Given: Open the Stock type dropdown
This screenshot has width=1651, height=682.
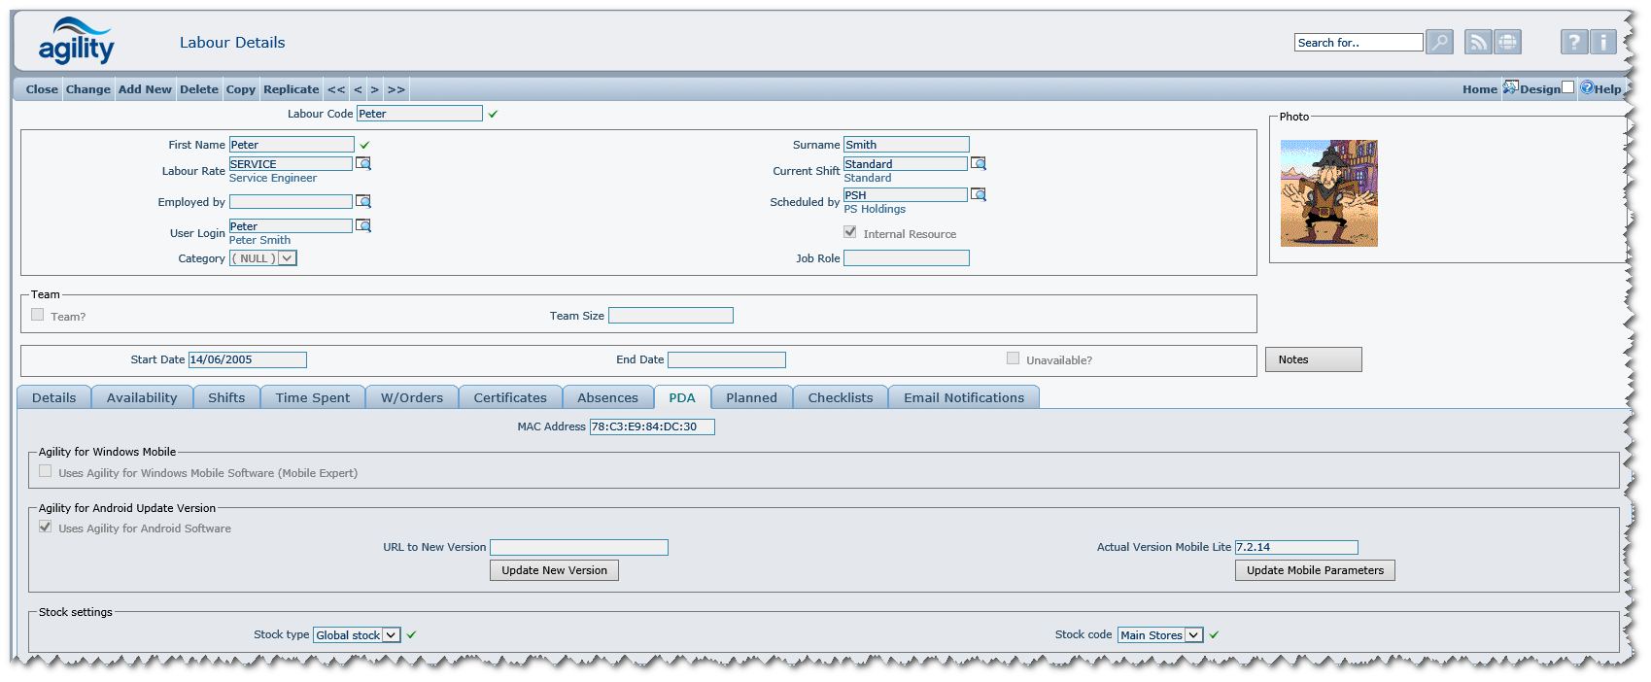Looking at the screenshot, I should 391,635.
